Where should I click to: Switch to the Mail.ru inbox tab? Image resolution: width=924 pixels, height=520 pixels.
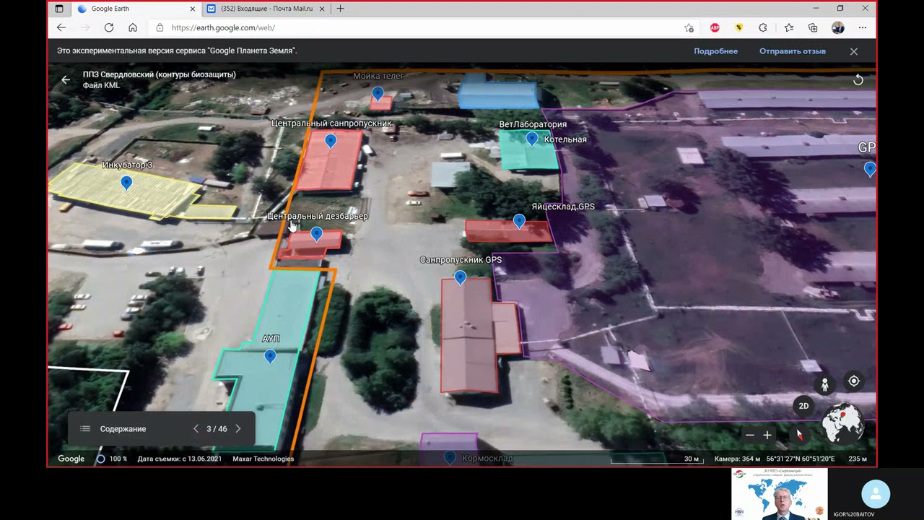pos(267,9)
